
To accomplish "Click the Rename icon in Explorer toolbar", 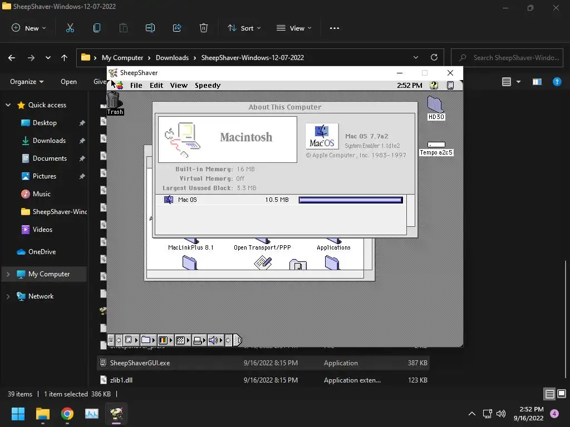I will pos(150,28).
